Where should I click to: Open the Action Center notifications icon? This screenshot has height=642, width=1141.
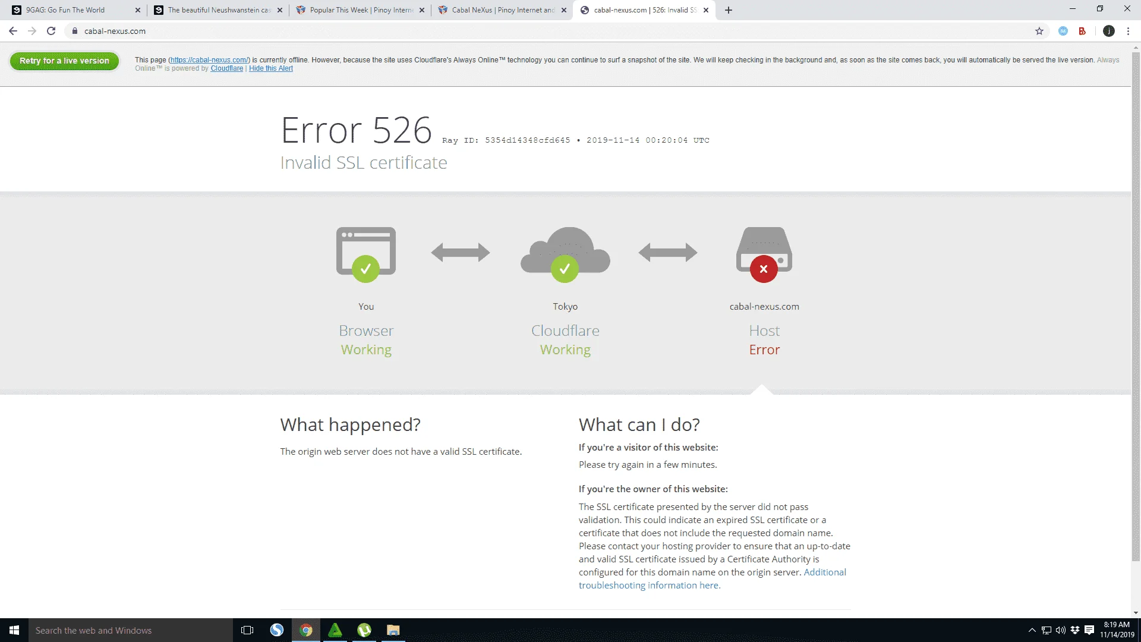pyautogui.click(x=1089, y=630)
